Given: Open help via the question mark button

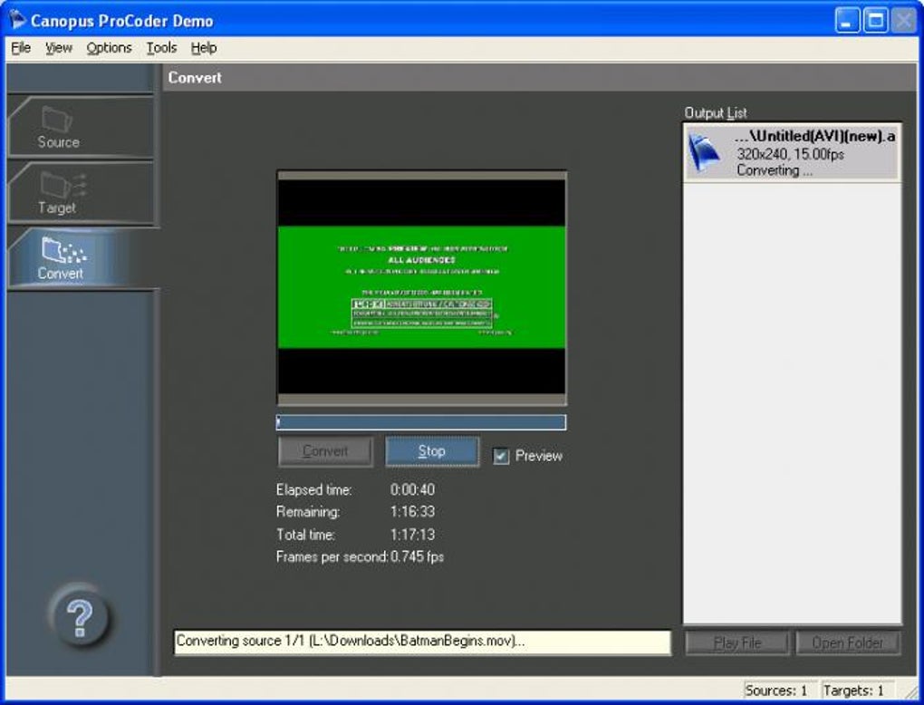Looking at the screenshot, I should click(80, 616).
